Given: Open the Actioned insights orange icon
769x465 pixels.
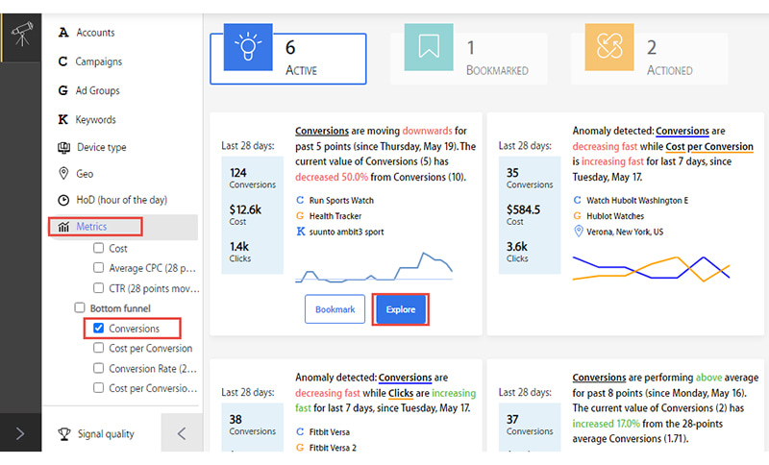Looking at the screenshot, I should (609, 47).
